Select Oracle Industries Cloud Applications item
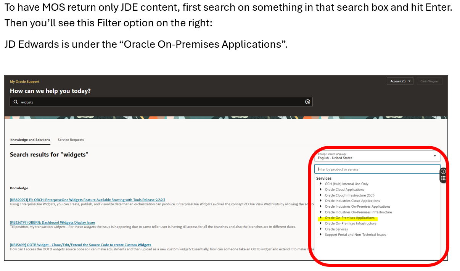Image resolution: width=460 pixels, height=271 pixels. (352, 201)
